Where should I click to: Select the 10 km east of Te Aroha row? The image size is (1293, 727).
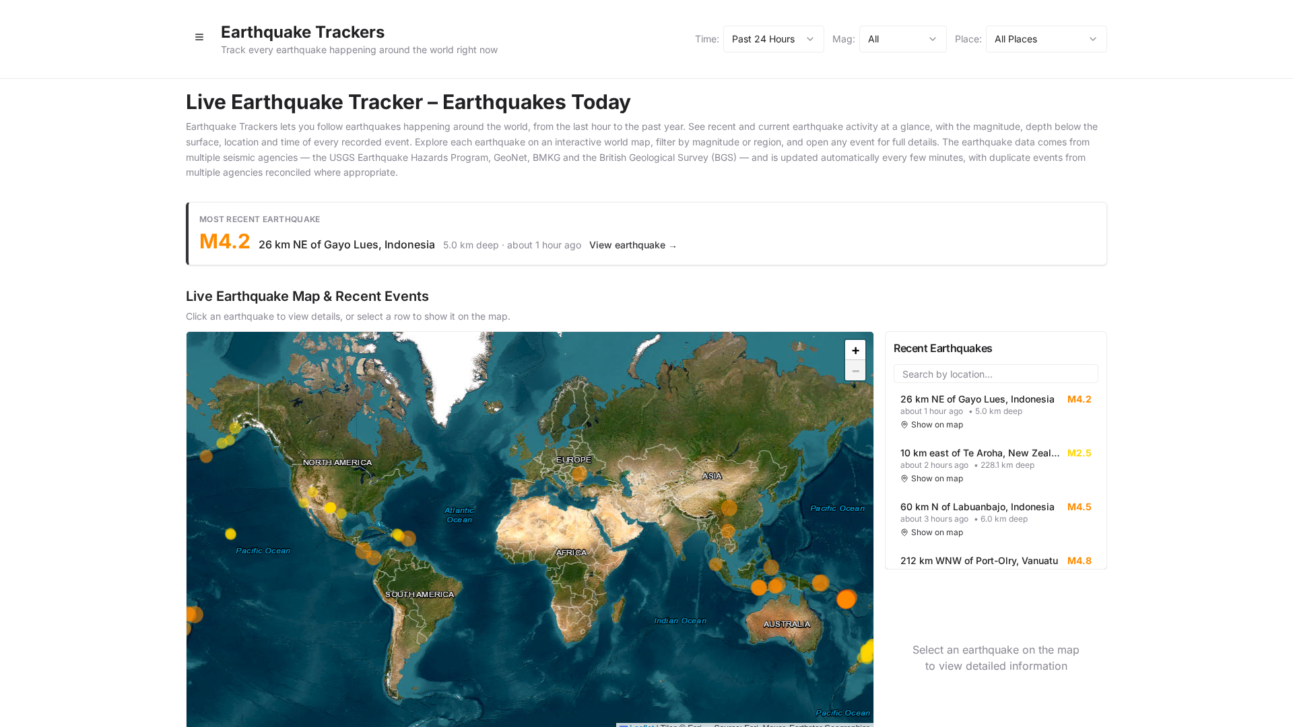coord(995,465)
